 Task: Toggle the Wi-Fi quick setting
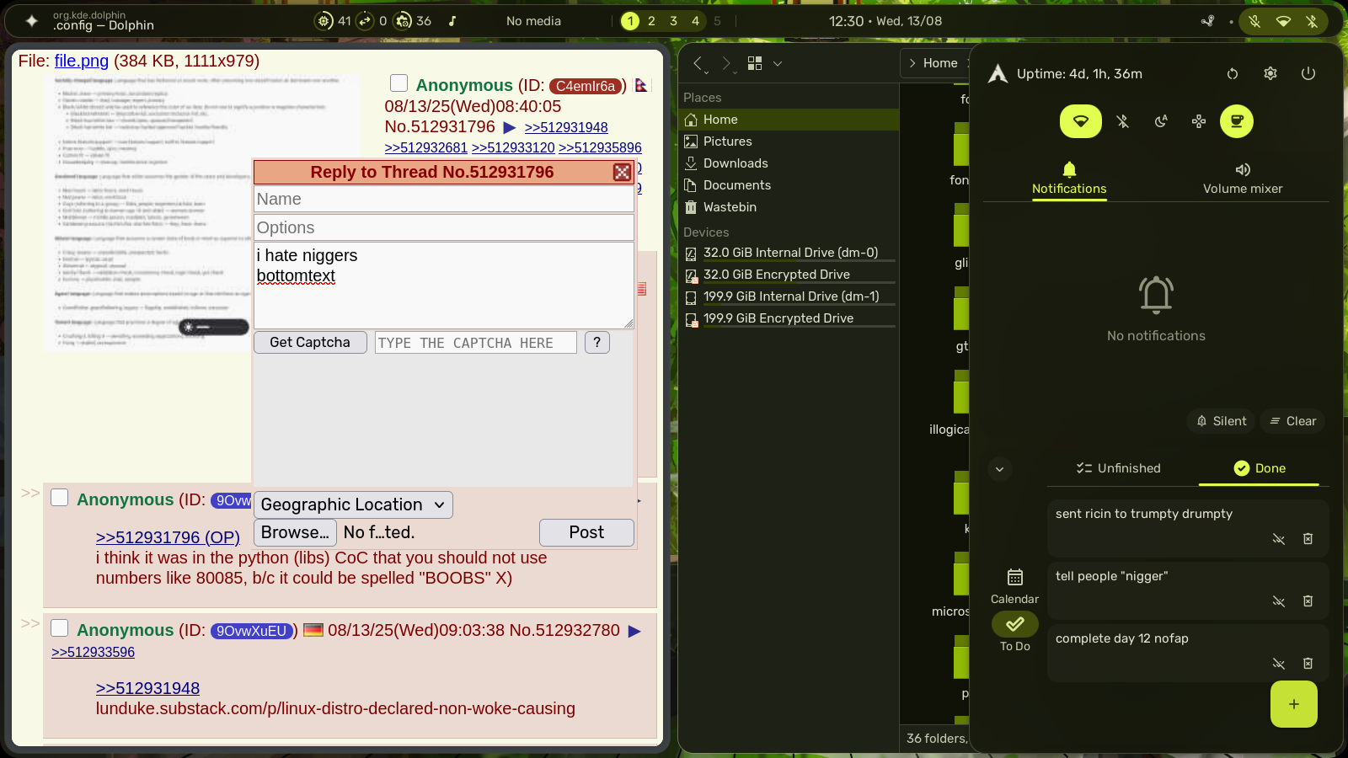click(x=1081, y=121)
